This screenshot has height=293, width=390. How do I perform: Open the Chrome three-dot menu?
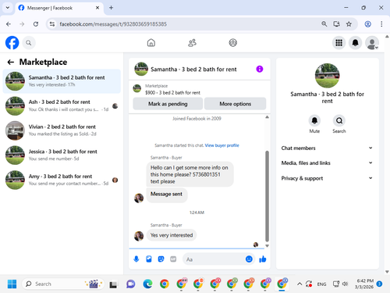381,24
